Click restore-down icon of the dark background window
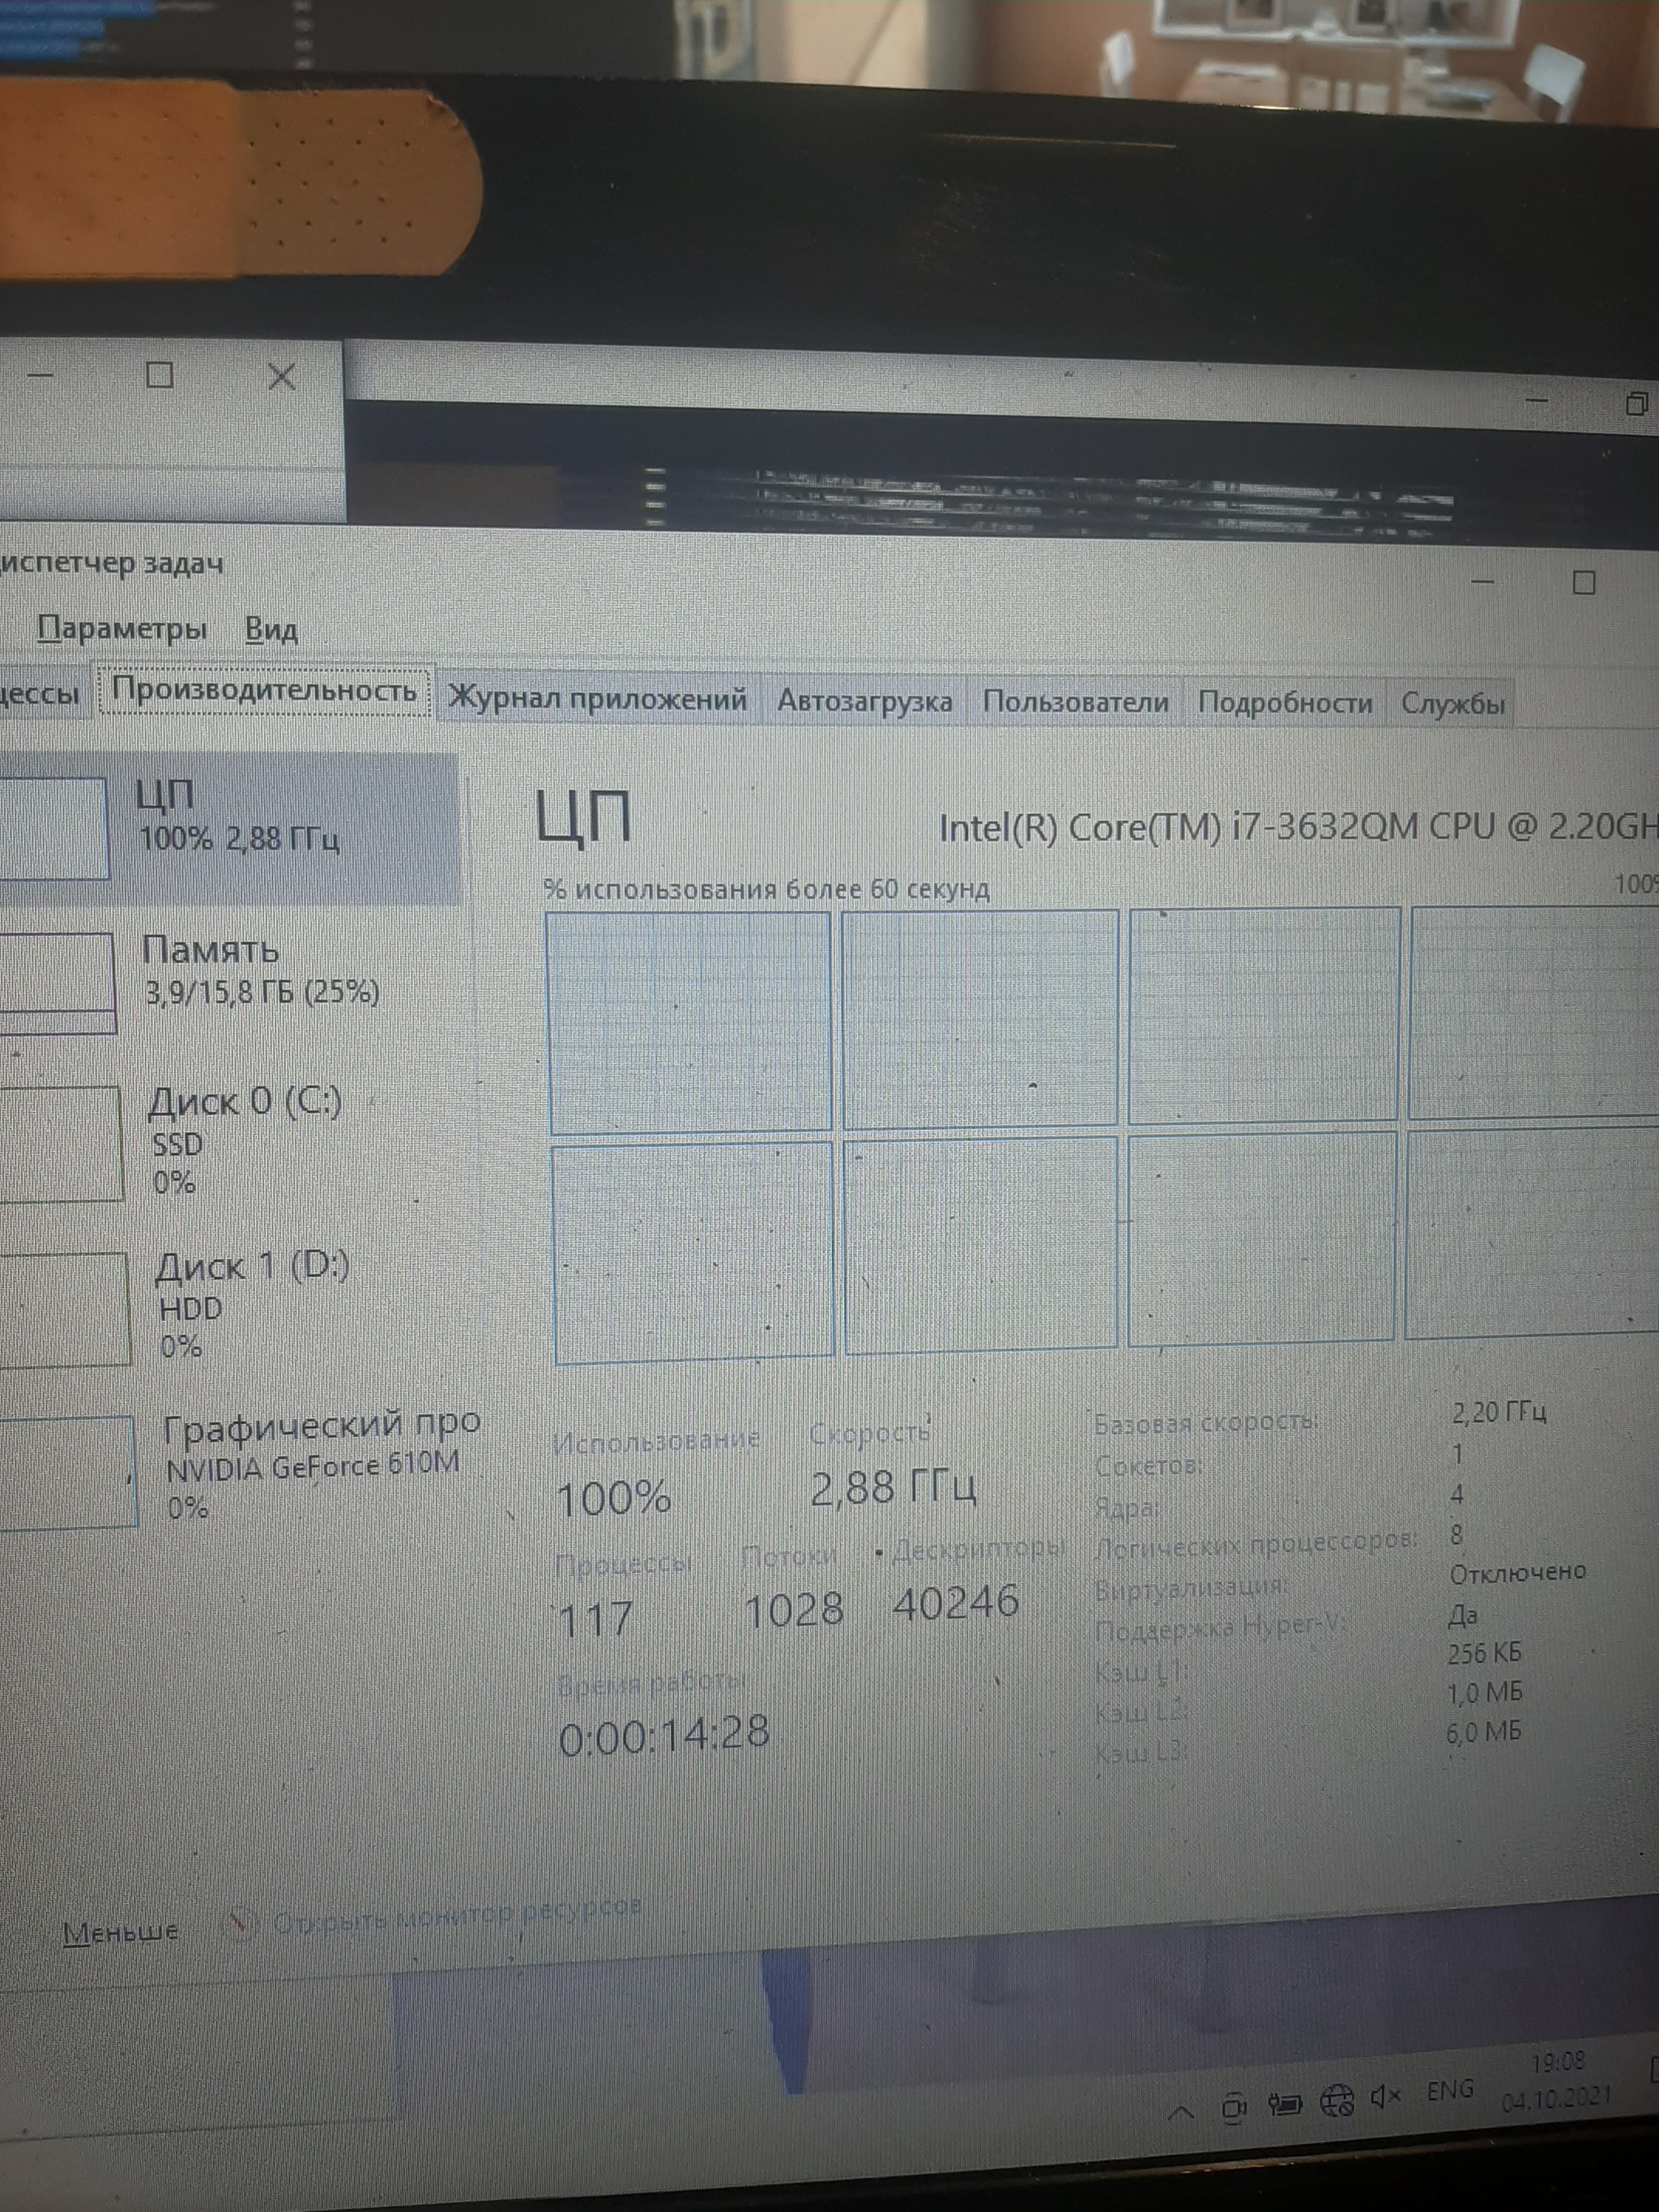 tap(1637, 403)
